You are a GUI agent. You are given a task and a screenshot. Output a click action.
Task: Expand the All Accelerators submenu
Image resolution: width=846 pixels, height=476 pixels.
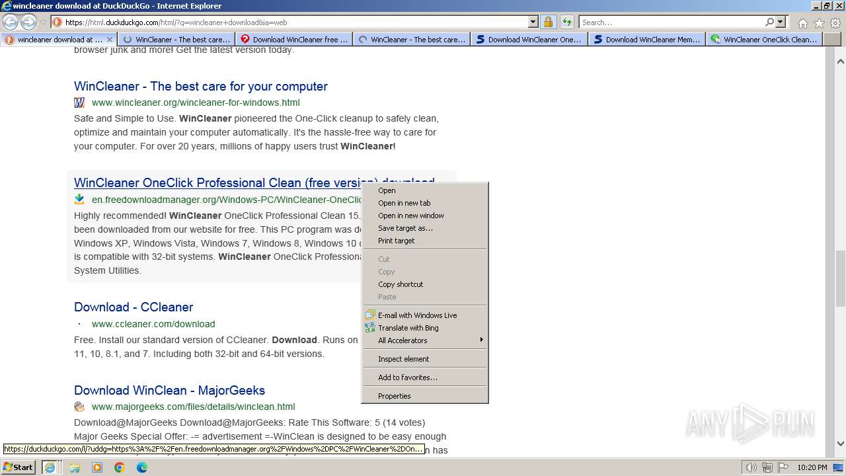coord(424,340)
